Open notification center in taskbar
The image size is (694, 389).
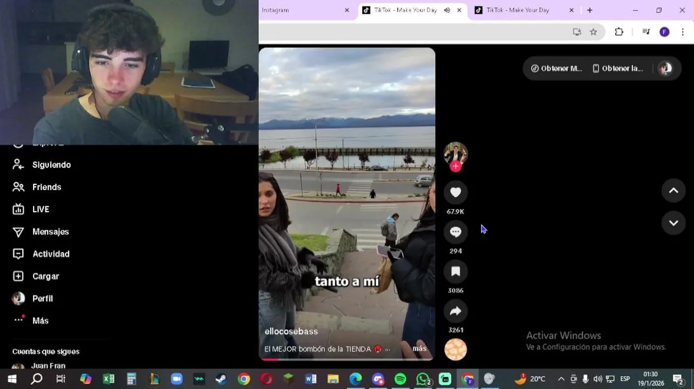pos(678,379)
